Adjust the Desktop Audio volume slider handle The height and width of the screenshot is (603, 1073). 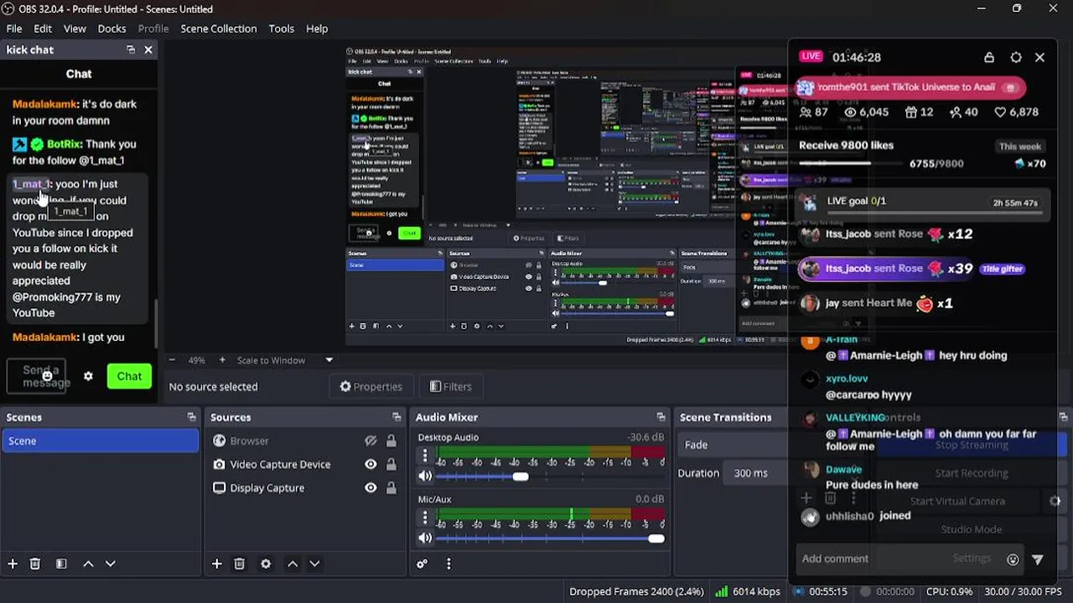pos(521,476)
